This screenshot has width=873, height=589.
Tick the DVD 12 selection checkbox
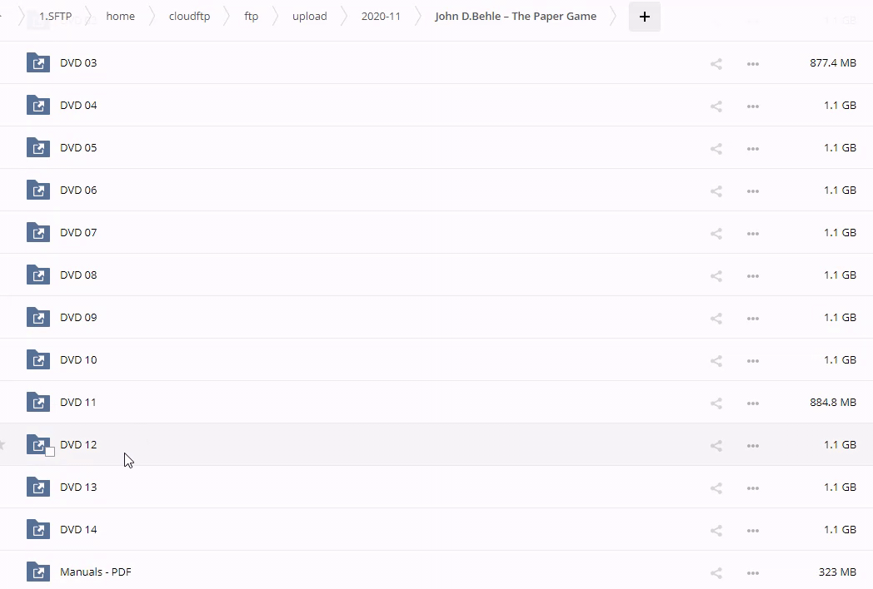click(x=50, y=452)
